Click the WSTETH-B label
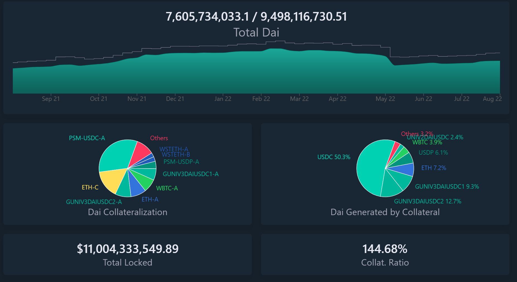Image resolution: width=517 pixels, height=282 pixels. [176, 154]
